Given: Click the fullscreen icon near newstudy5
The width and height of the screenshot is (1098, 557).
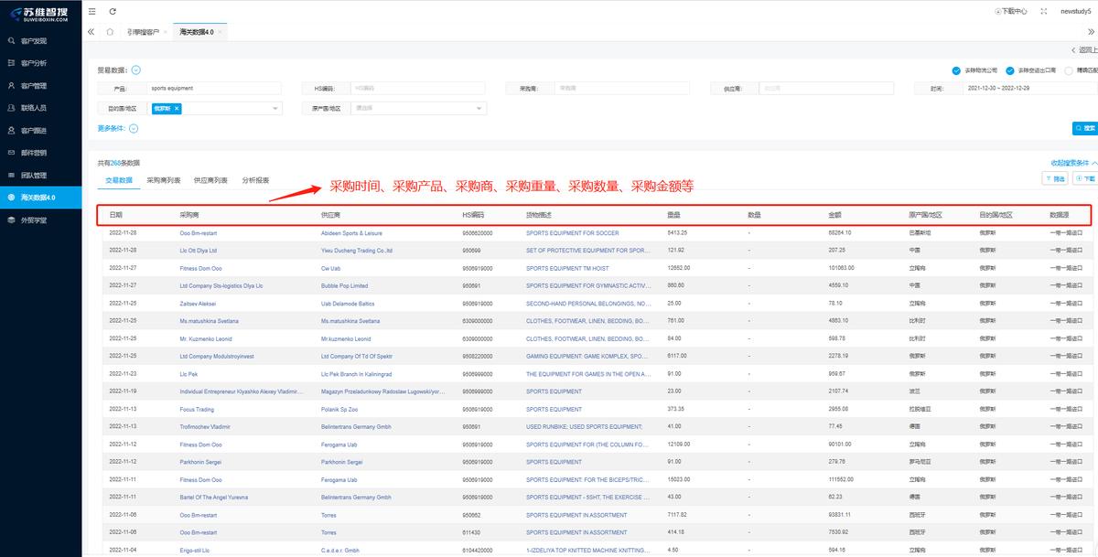Looking at the screenshot, I should [x=1044, y=12].
